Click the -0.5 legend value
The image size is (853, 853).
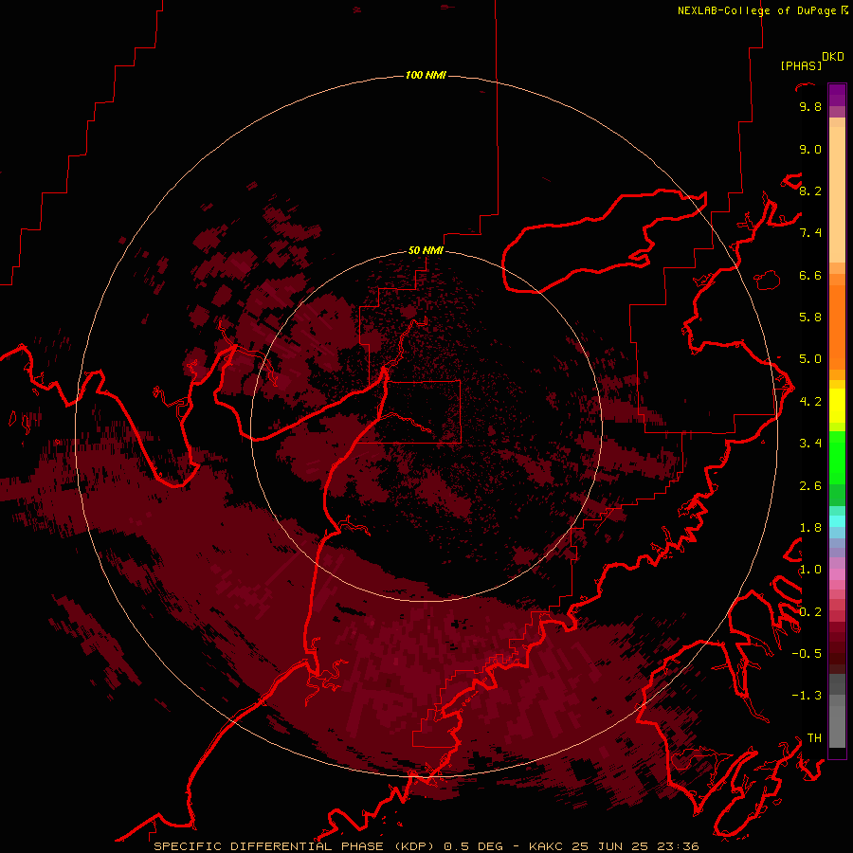807,654
